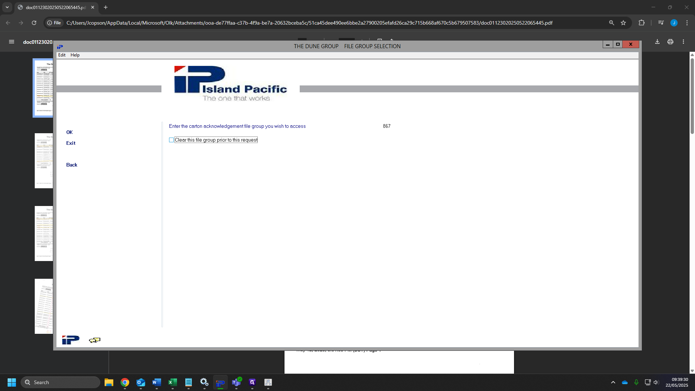Open the gear settings app on the taskbar
Viewport: 695px width, 391px height.
(x=205, y=382)
